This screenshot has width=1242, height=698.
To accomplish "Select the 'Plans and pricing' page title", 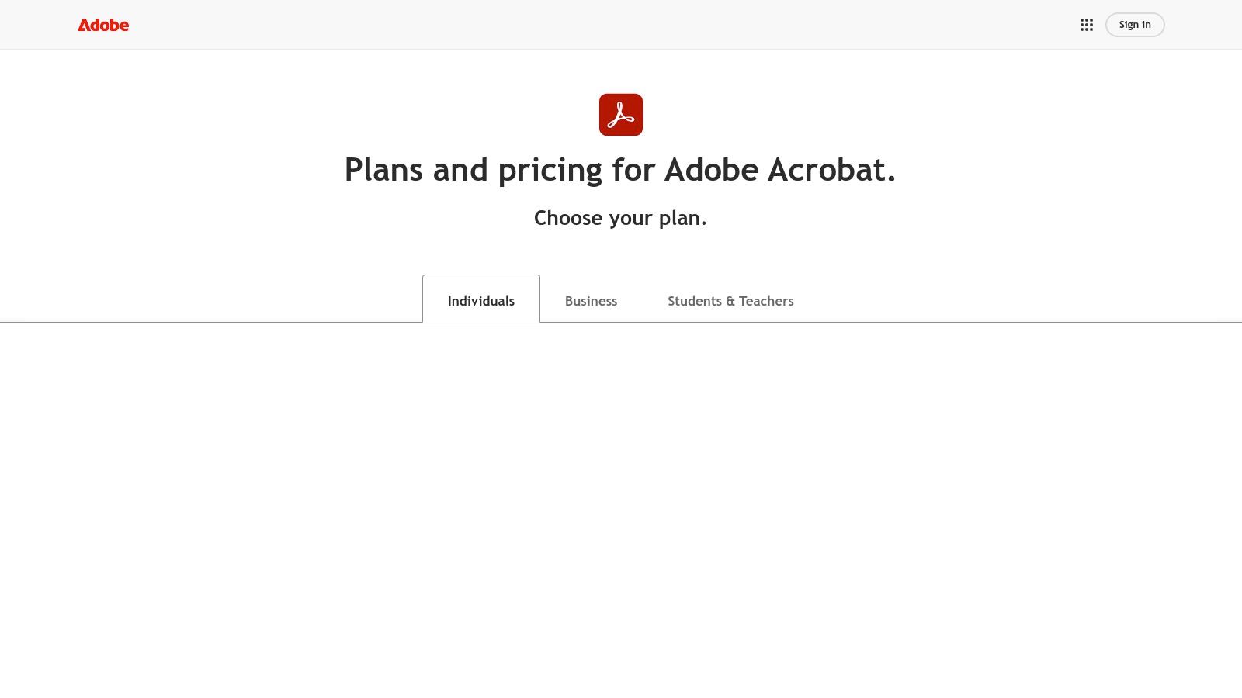I will [620, 169].
